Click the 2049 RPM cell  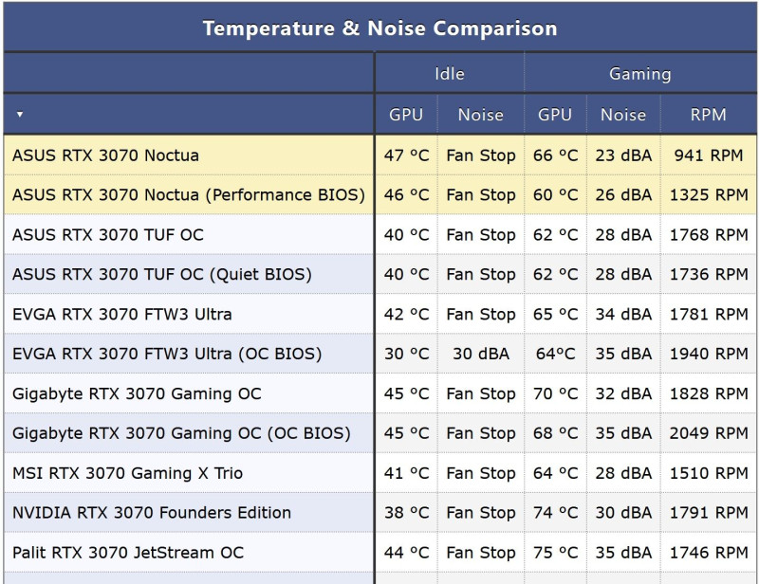coord(709,433)
